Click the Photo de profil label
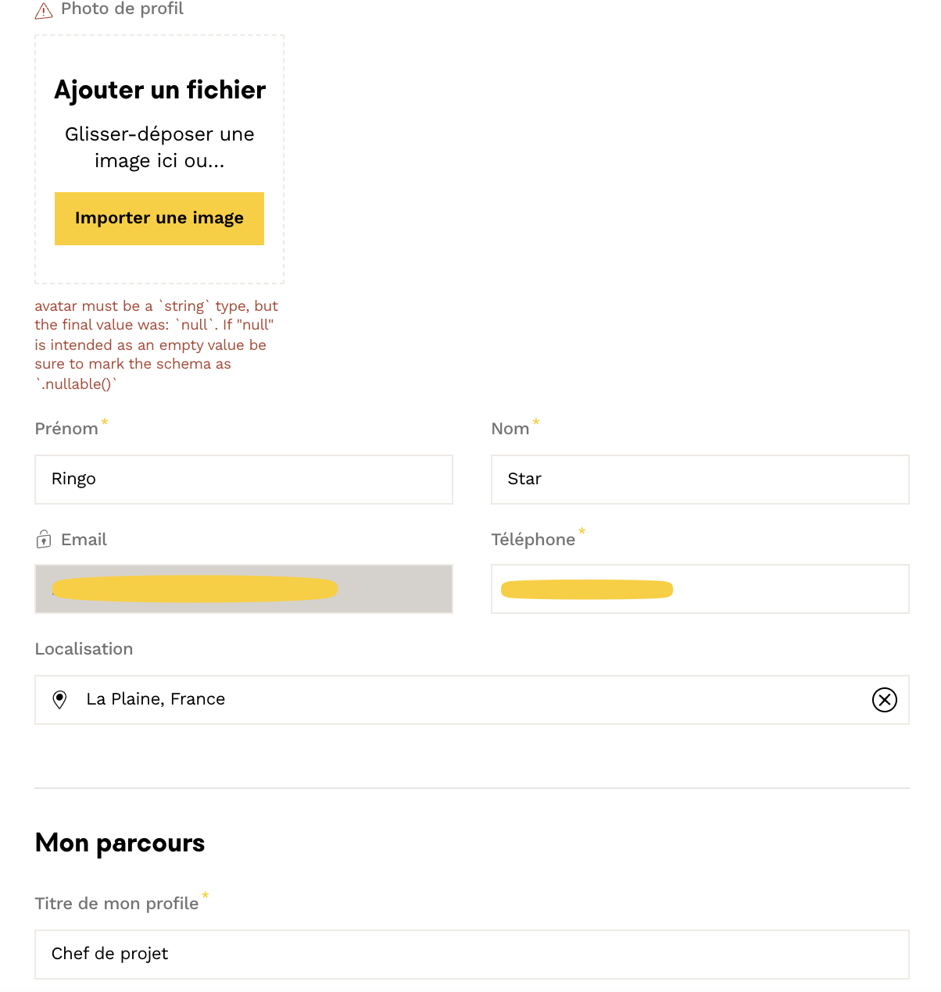 (122, 9)
